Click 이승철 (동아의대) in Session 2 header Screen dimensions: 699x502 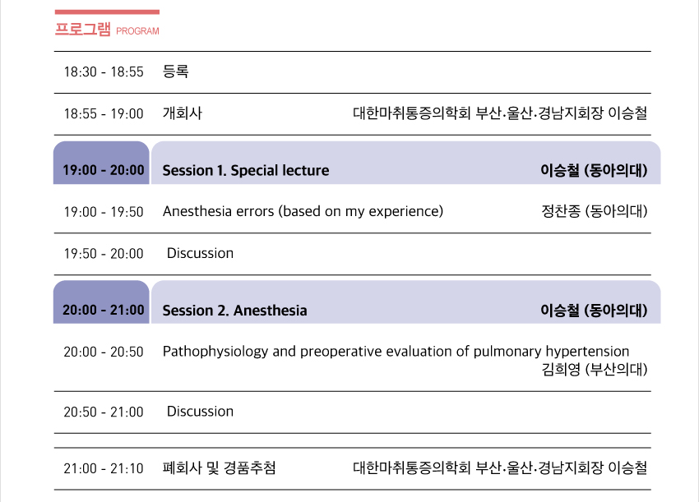pos(594,311)
